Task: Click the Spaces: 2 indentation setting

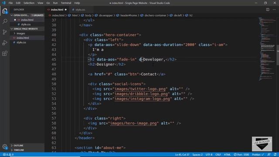Action: pos(197,154)
